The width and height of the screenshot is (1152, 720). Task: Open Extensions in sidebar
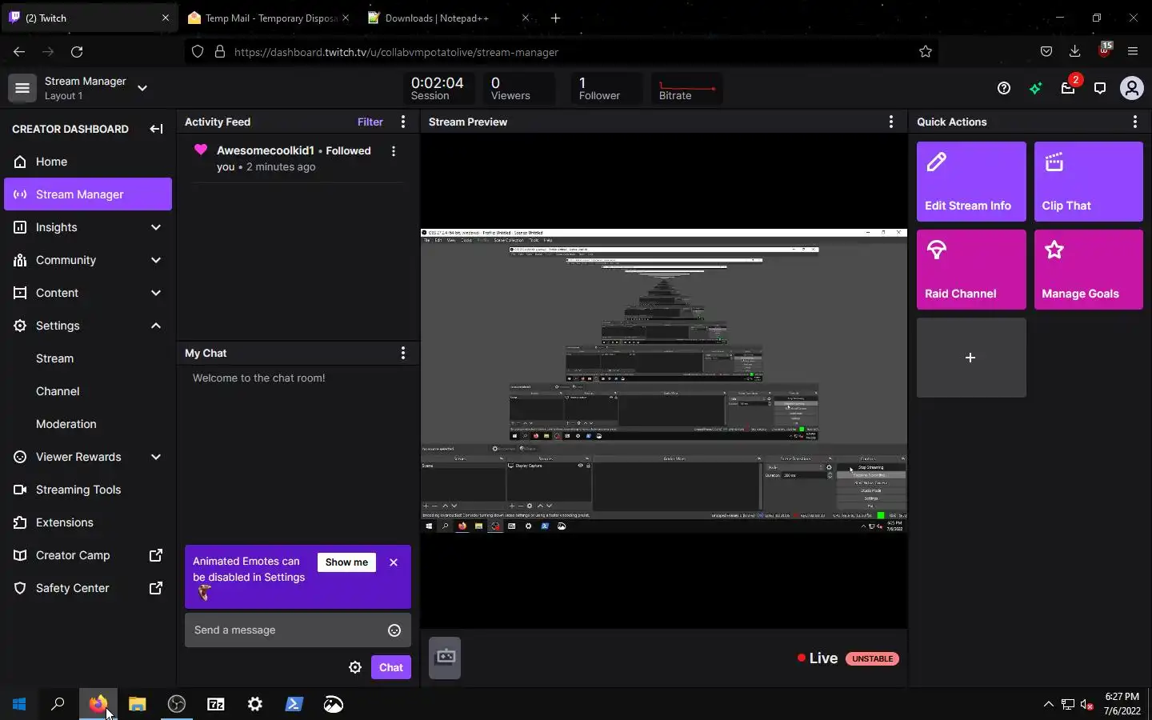tap(88, 522)
